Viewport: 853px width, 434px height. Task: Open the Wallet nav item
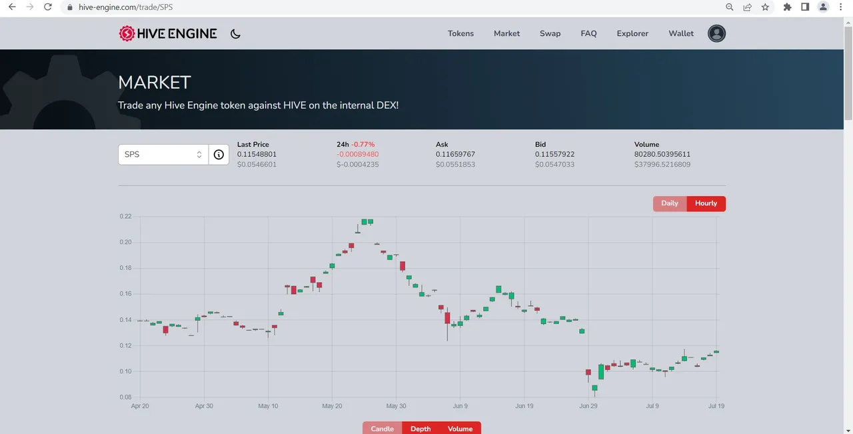pos(681,33)
